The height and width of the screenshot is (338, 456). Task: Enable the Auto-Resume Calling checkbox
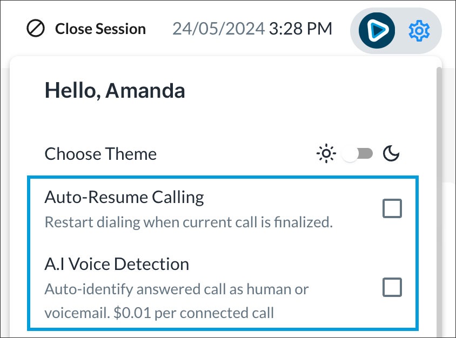point(392,208)
